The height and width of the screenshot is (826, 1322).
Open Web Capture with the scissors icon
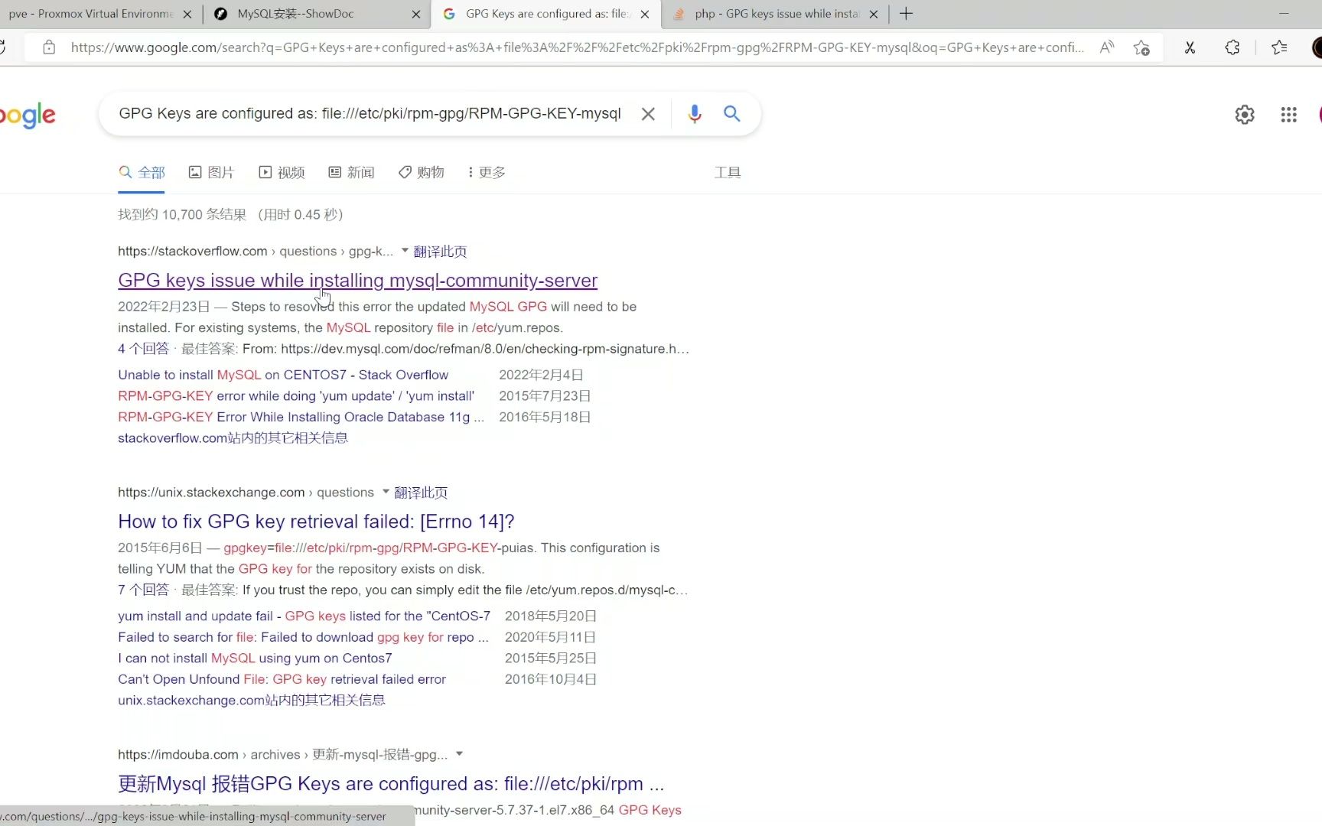coord(1190,47)
